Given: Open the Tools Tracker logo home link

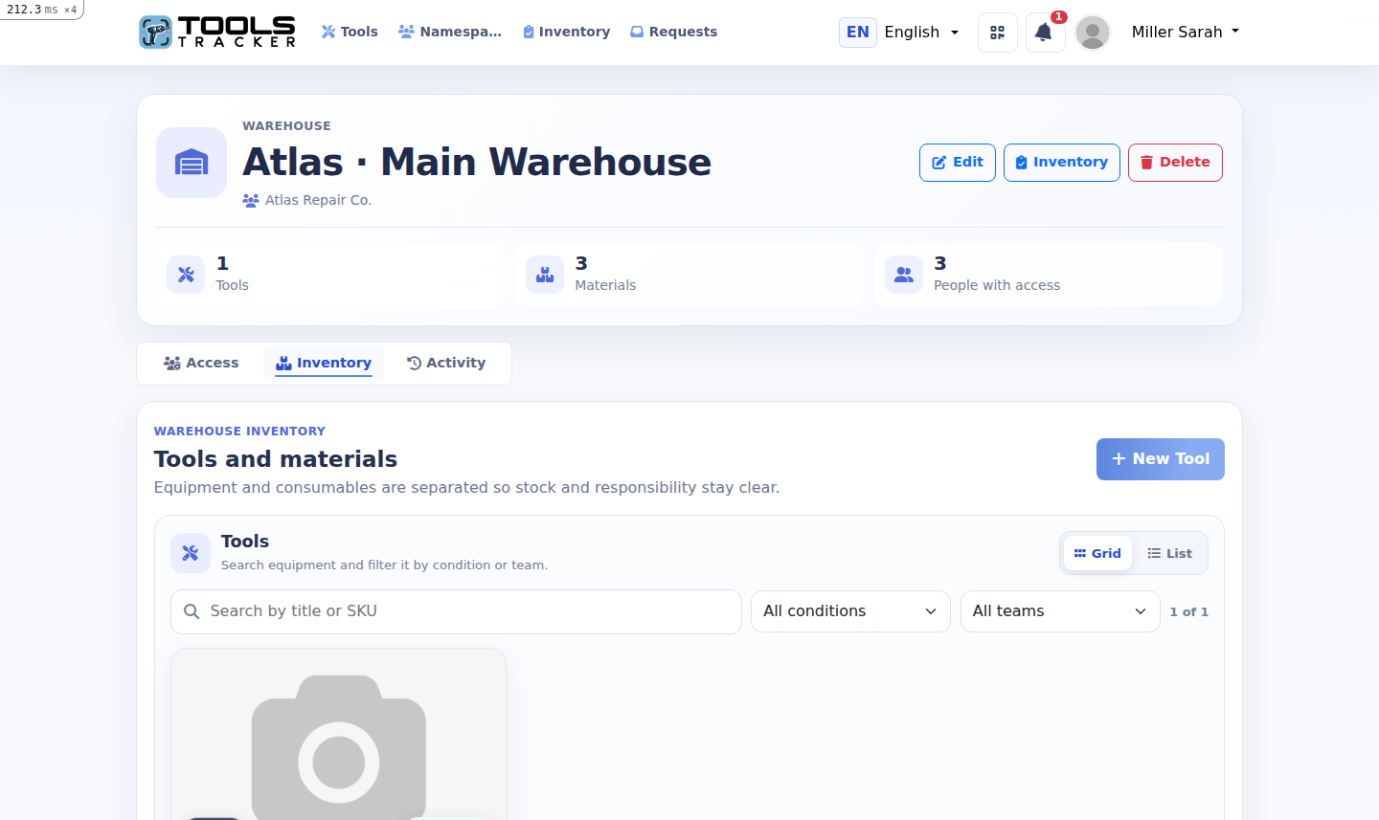Looking at the screenshot, I should 217,32.
